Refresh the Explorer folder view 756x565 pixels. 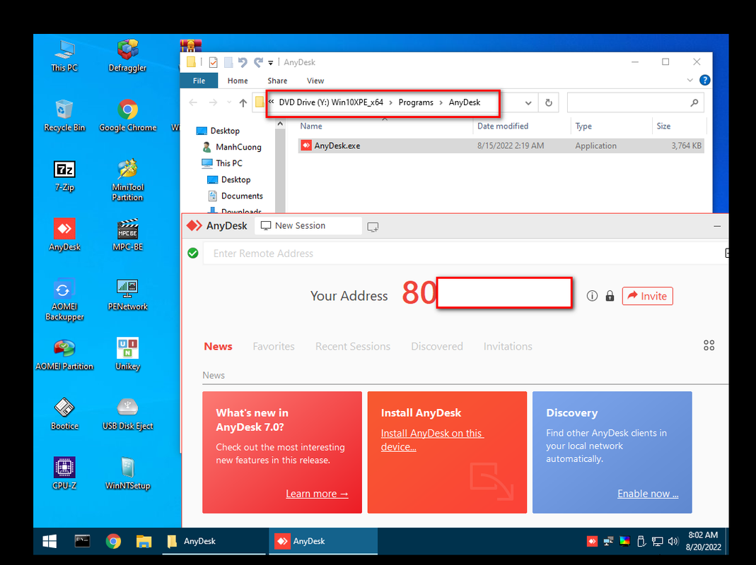click(549, 102)
